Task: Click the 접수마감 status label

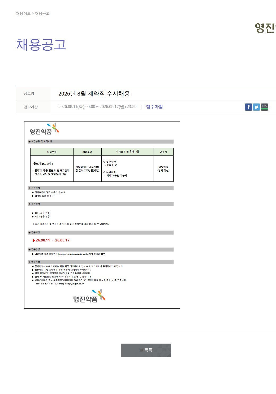Action: pos(154,107)
